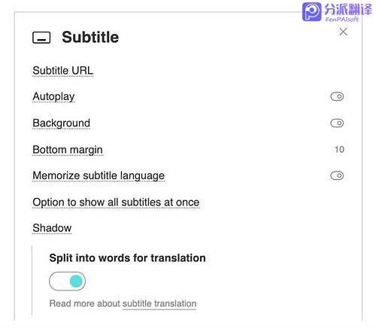Viewport: 376px width, 329px height.
Task: Click Memorize subtitle language label
Action: [99, 175]
